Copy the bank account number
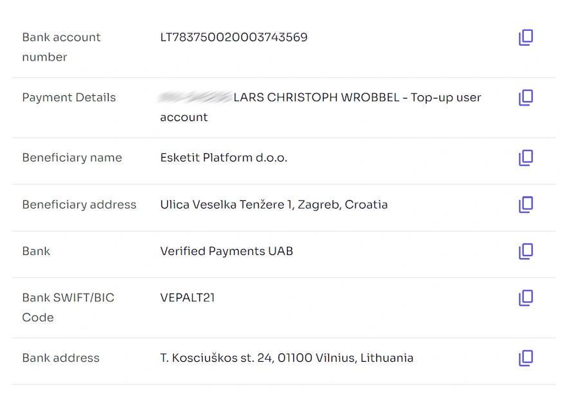This screenshot has height=394, width=563. coord(526,38)
